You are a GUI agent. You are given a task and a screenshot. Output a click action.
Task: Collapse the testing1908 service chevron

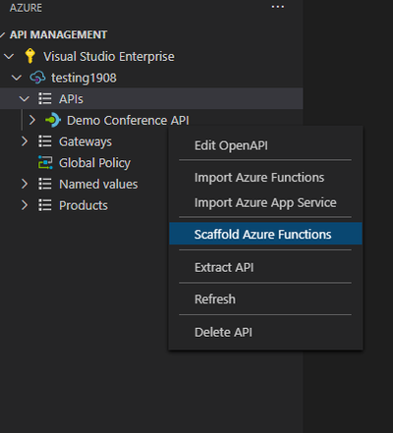tap(17, 78)
